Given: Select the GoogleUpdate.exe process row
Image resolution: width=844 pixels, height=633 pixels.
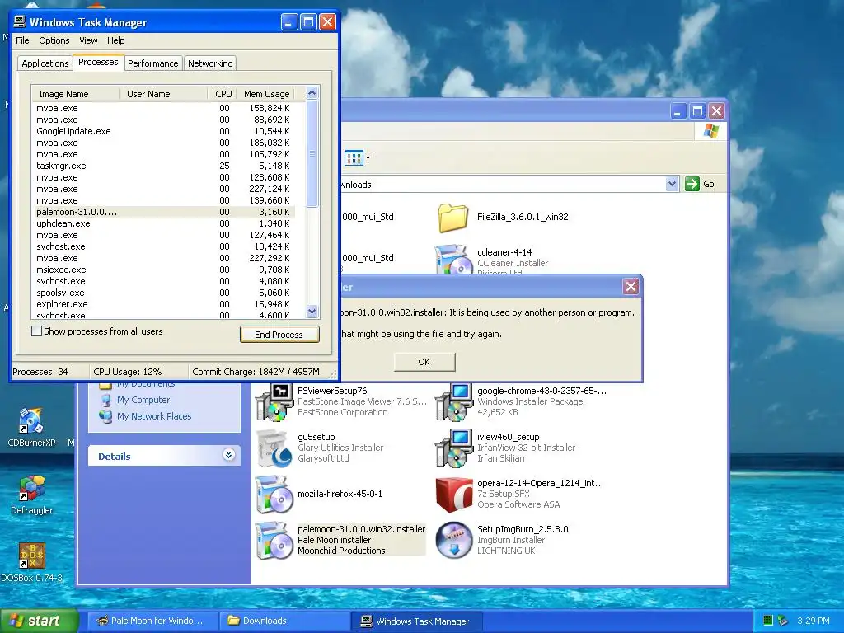Looking at the screenshot, I should [x=164, y=131].
